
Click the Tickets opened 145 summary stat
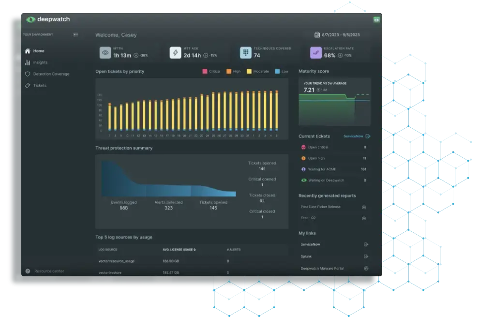[x=262, y=166]
